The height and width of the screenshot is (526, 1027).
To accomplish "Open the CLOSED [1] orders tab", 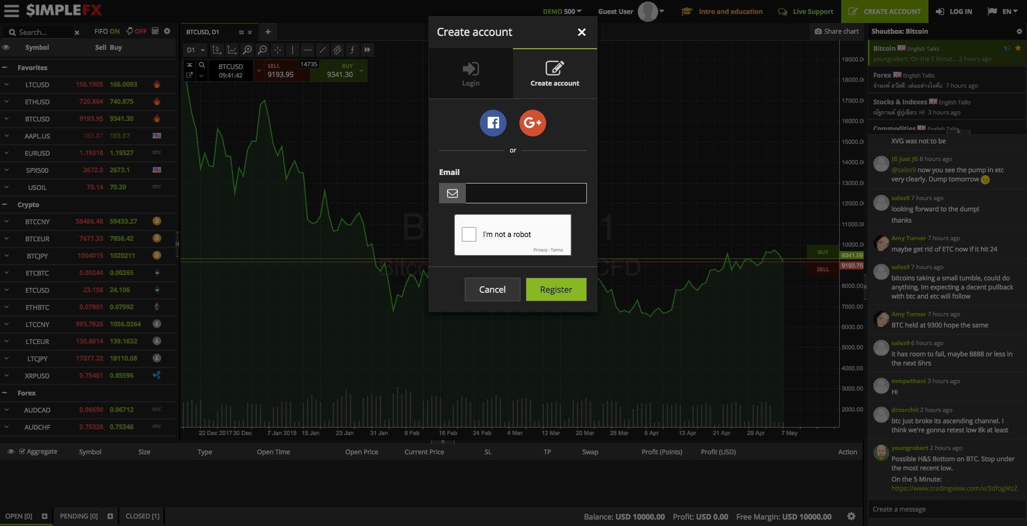I will pos(142,516).
